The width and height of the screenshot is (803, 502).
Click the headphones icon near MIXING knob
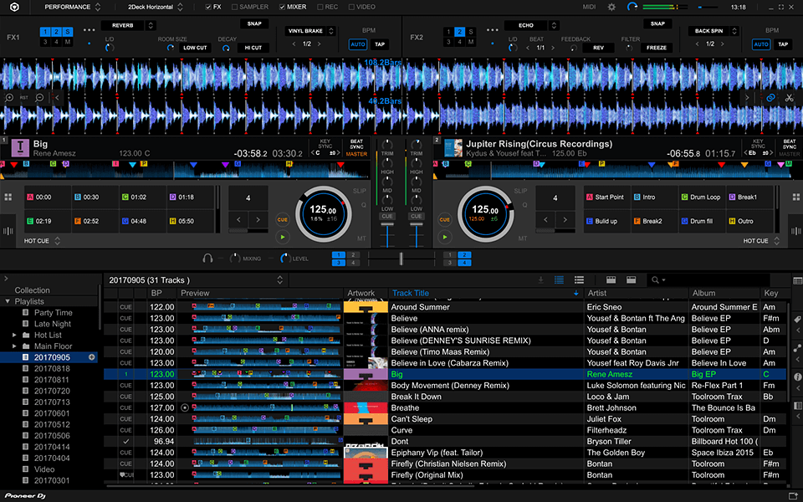[207, 259]
